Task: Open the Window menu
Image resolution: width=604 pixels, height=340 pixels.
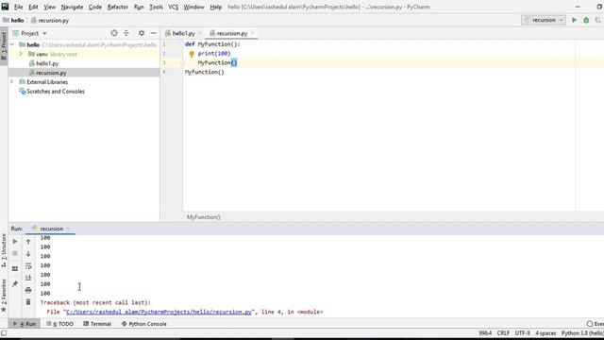Action: [x=193, y=7]
